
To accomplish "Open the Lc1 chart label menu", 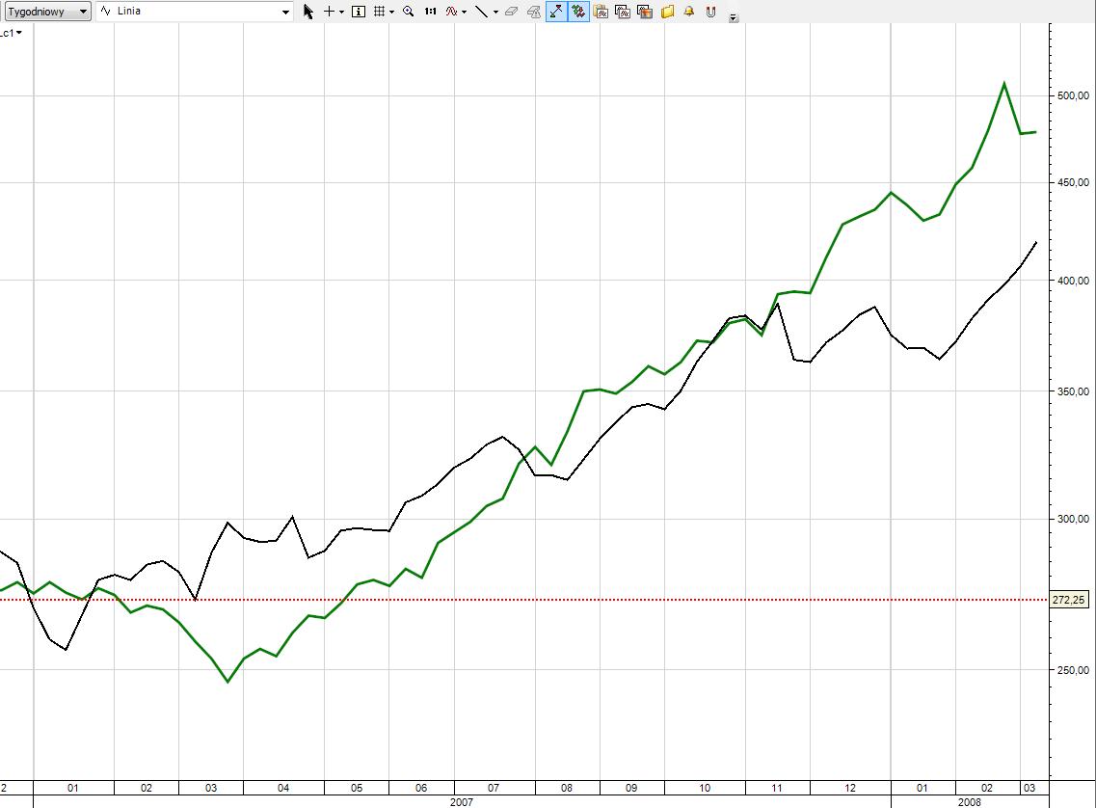I will (x=11, y=32).
